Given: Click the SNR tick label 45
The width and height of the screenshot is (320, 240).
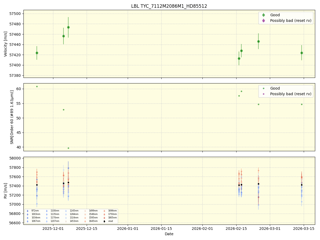Looking at the screenshot, I should coord(19,133).
